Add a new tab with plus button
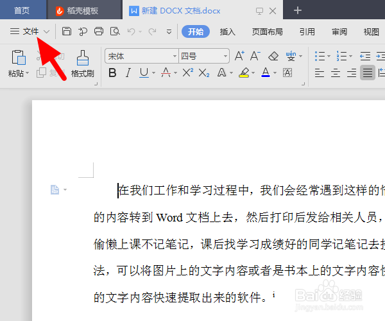Screen dimensions: 385x321 pos(297,10)
